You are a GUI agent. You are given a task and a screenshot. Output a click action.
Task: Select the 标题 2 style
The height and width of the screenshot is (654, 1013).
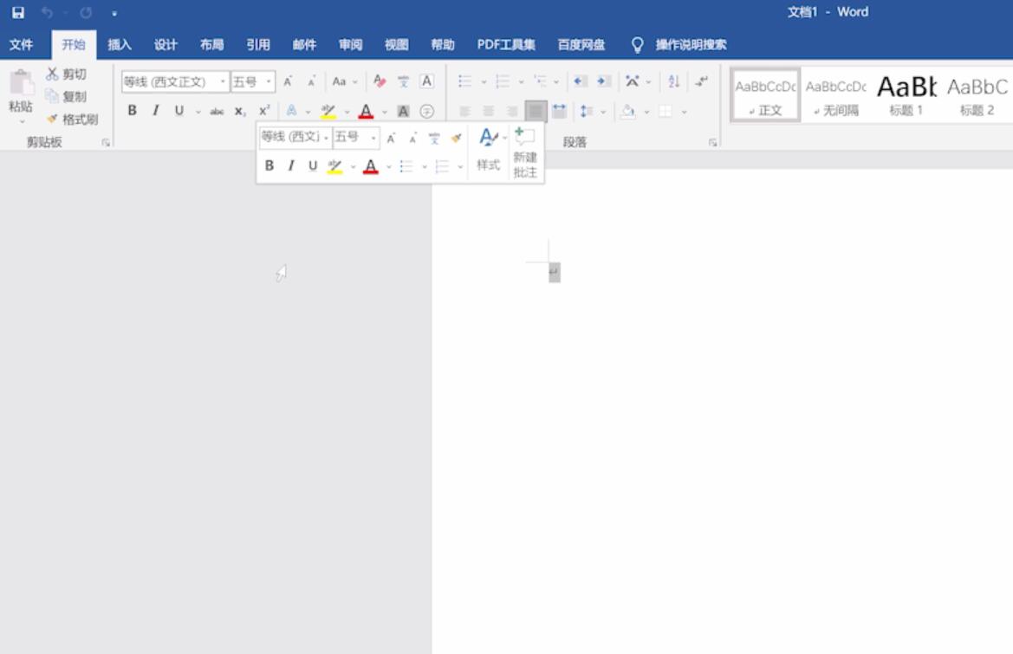tap(977, 94)
